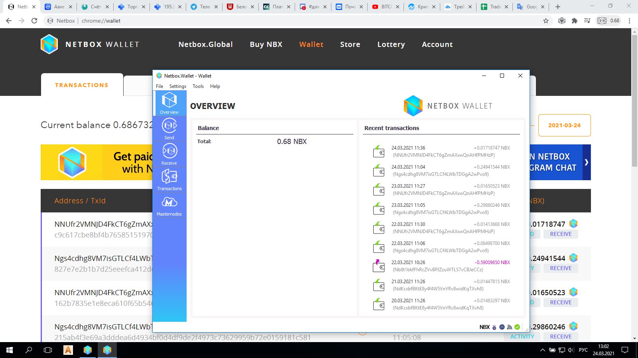This screenshot has height=358, width=638.
Task: Open the Transactions section in wallet sidebar
Action: 169,180
